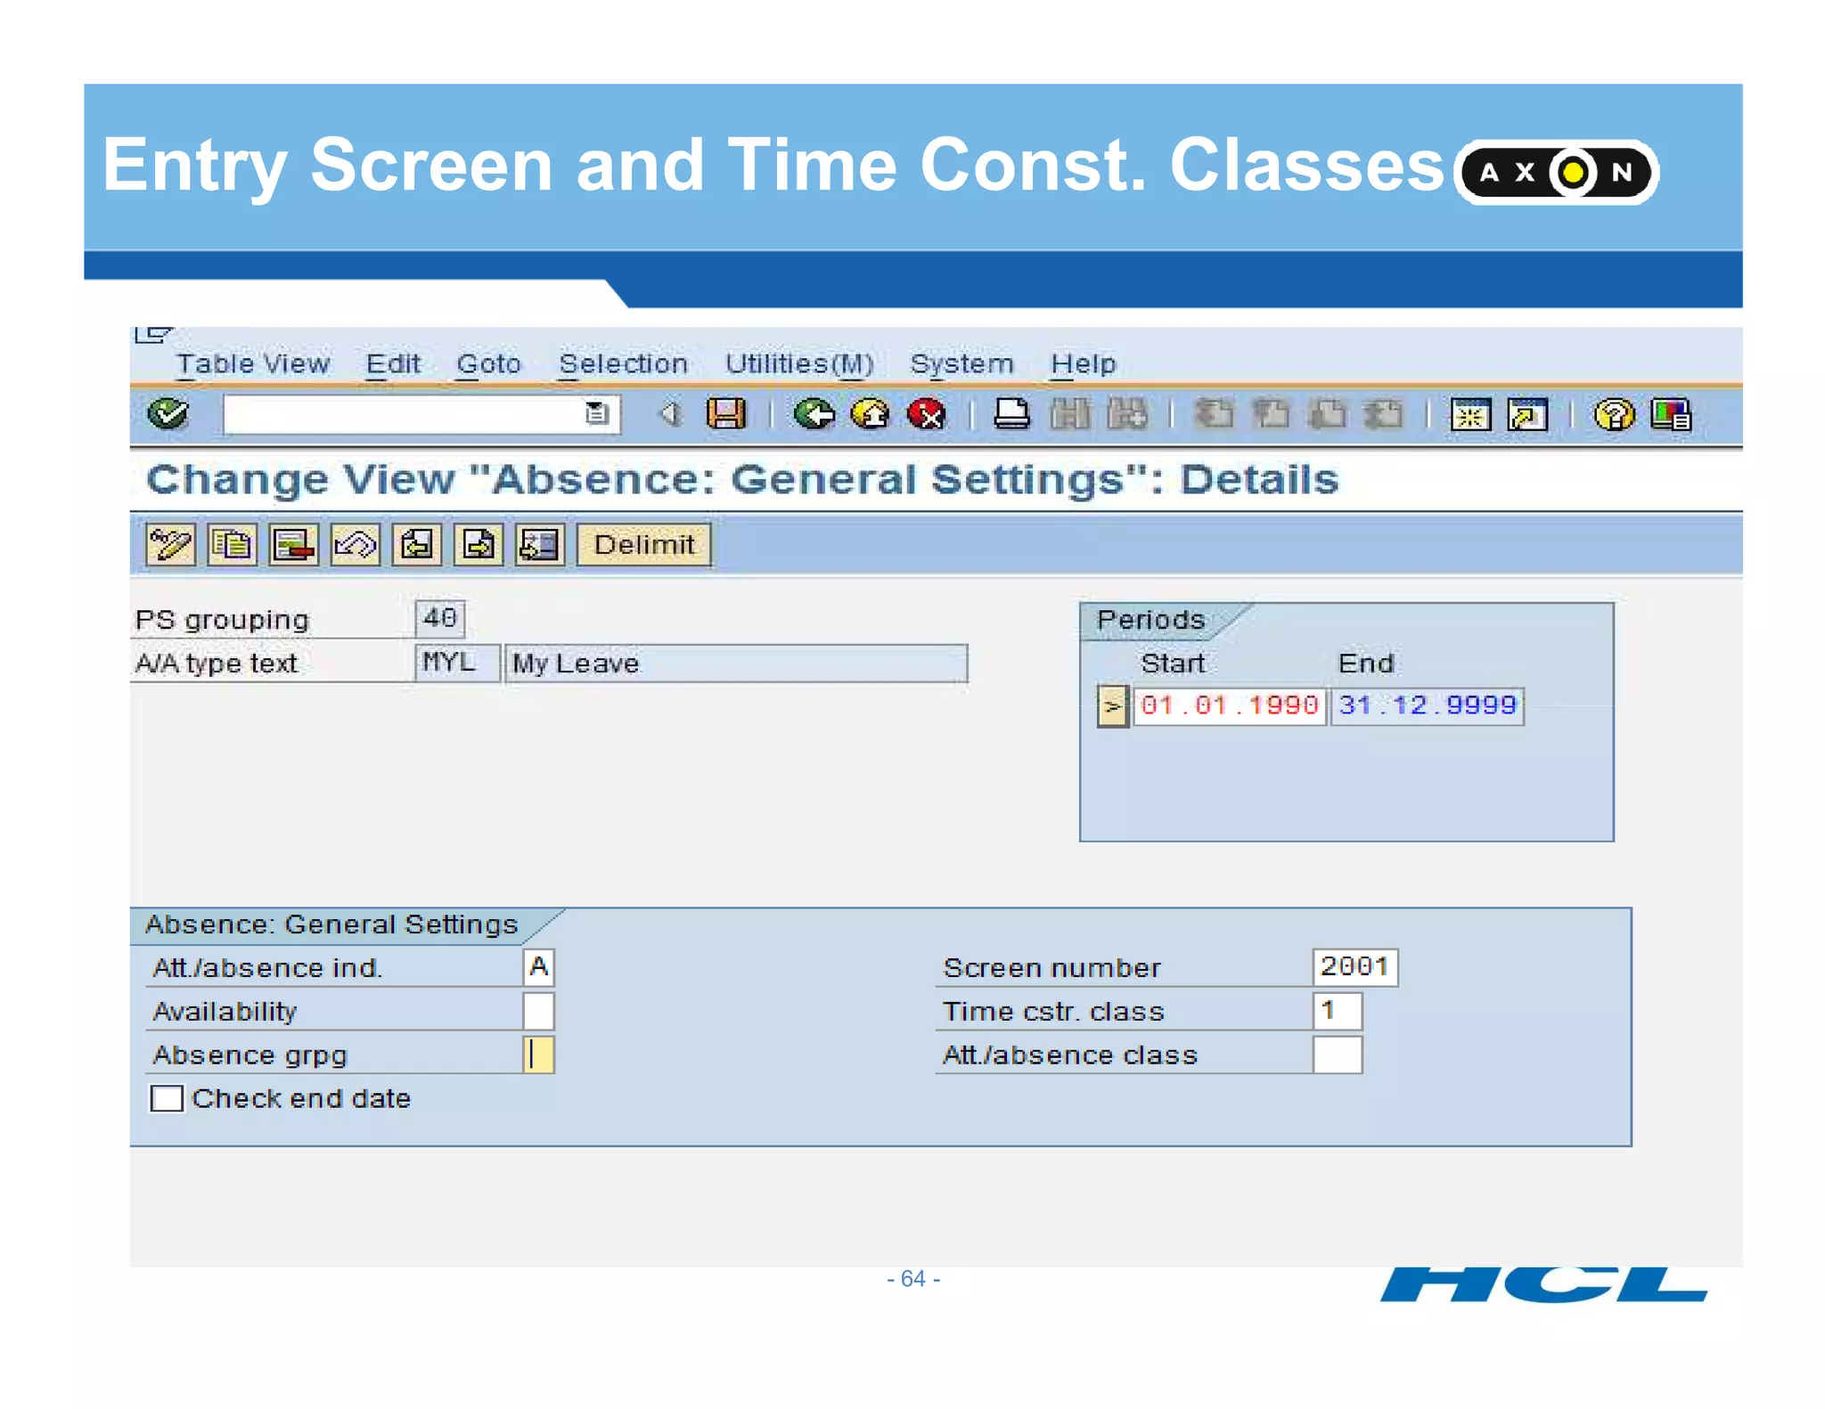Go to Previous Page icon
Viewport: 1825px width, 1409px height.
pos(1271,414)
